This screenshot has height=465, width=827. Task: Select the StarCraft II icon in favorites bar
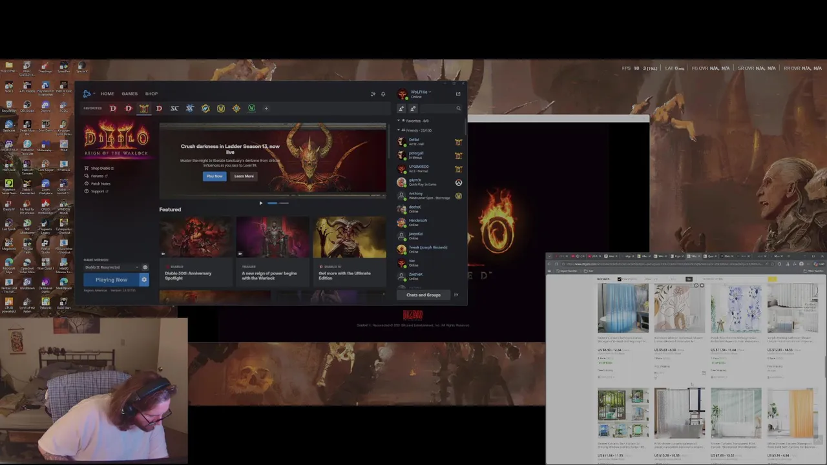tap(190, 108)
